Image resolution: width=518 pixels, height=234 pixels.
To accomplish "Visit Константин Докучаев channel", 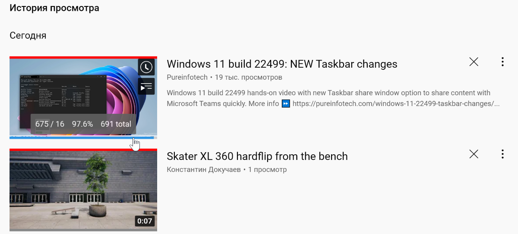I will pyautogui.click(x=204, y=170).
